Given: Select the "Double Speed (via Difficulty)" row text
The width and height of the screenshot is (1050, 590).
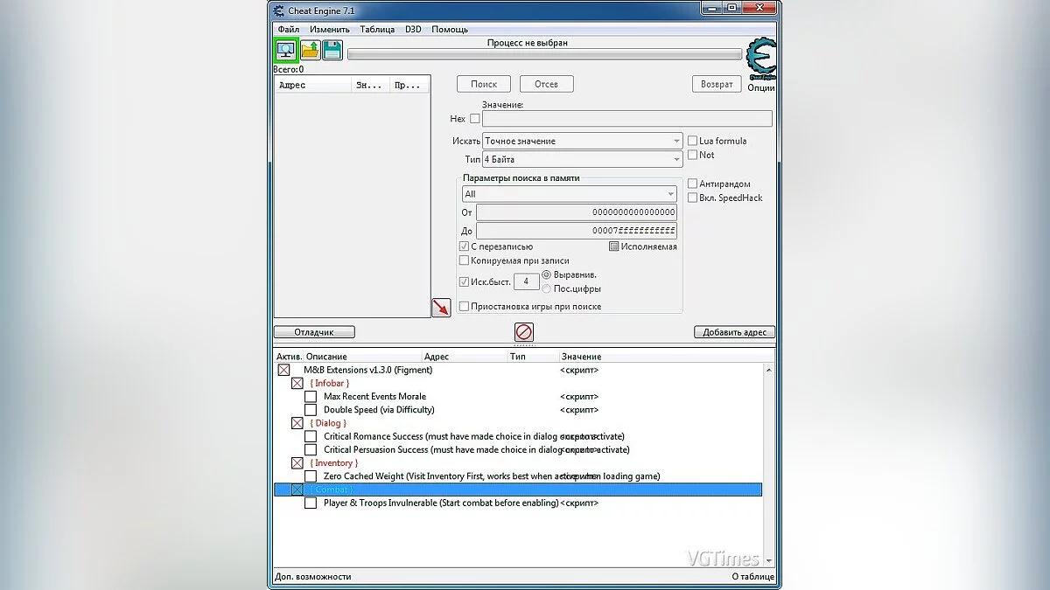Looking at the screenshot, I should pos(379,410).
